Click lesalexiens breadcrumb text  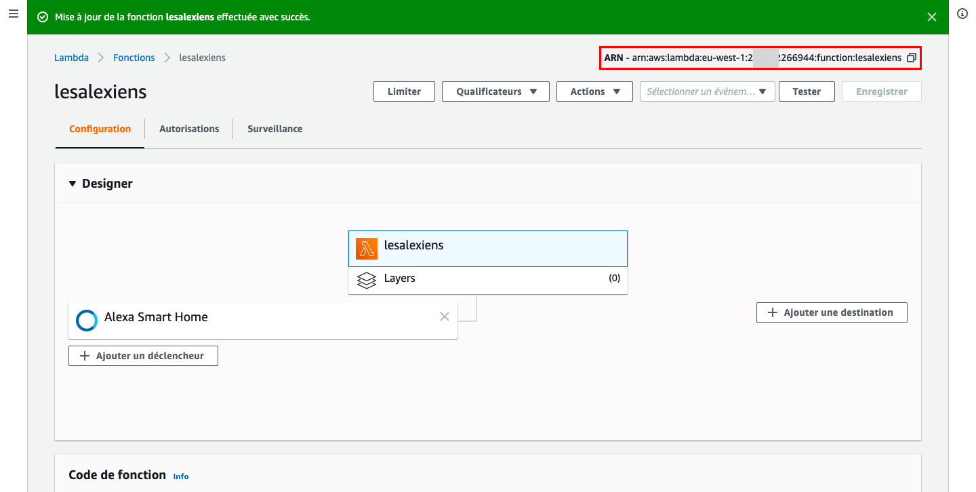(x=202, y=58)
